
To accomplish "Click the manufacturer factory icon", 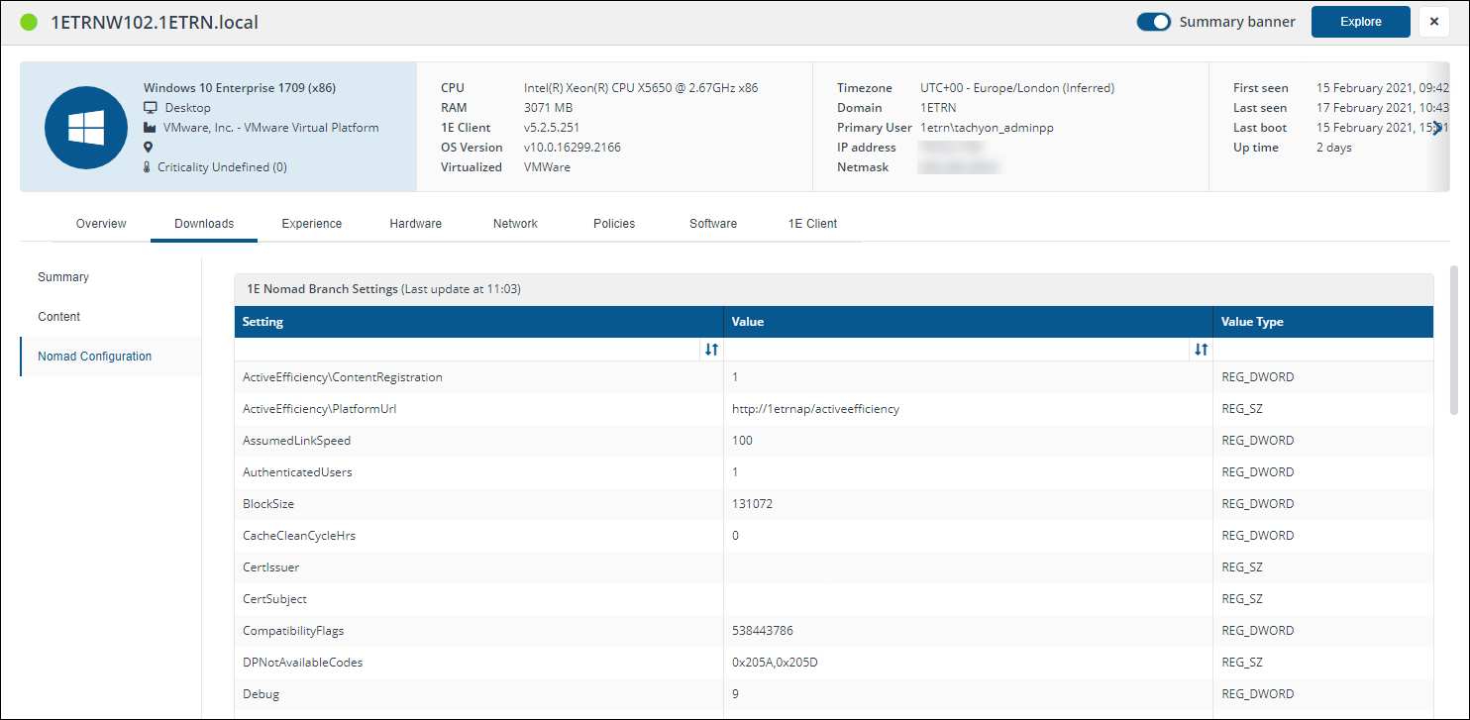I will pos(151,128).
